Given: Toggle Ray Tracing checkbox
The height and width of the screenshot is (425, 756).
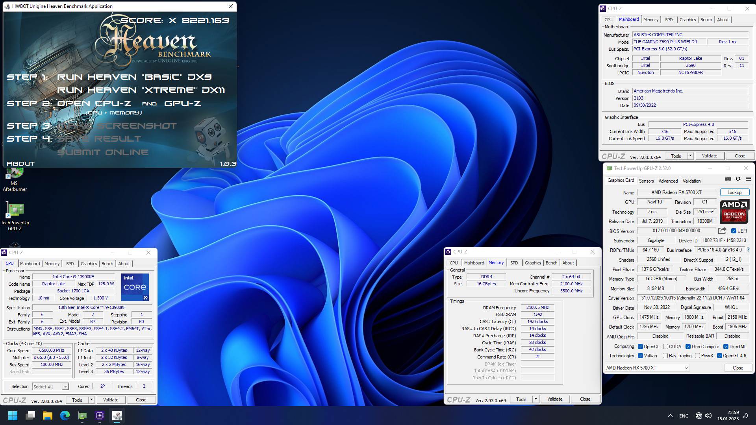Looking at the screenshot, I should [665, 356].
